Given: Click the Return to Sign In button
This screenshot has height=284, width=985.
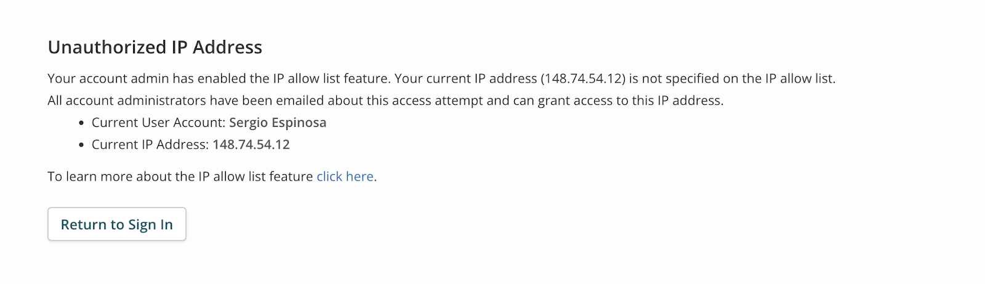Looking at the screenshot, I should [117, 224].
